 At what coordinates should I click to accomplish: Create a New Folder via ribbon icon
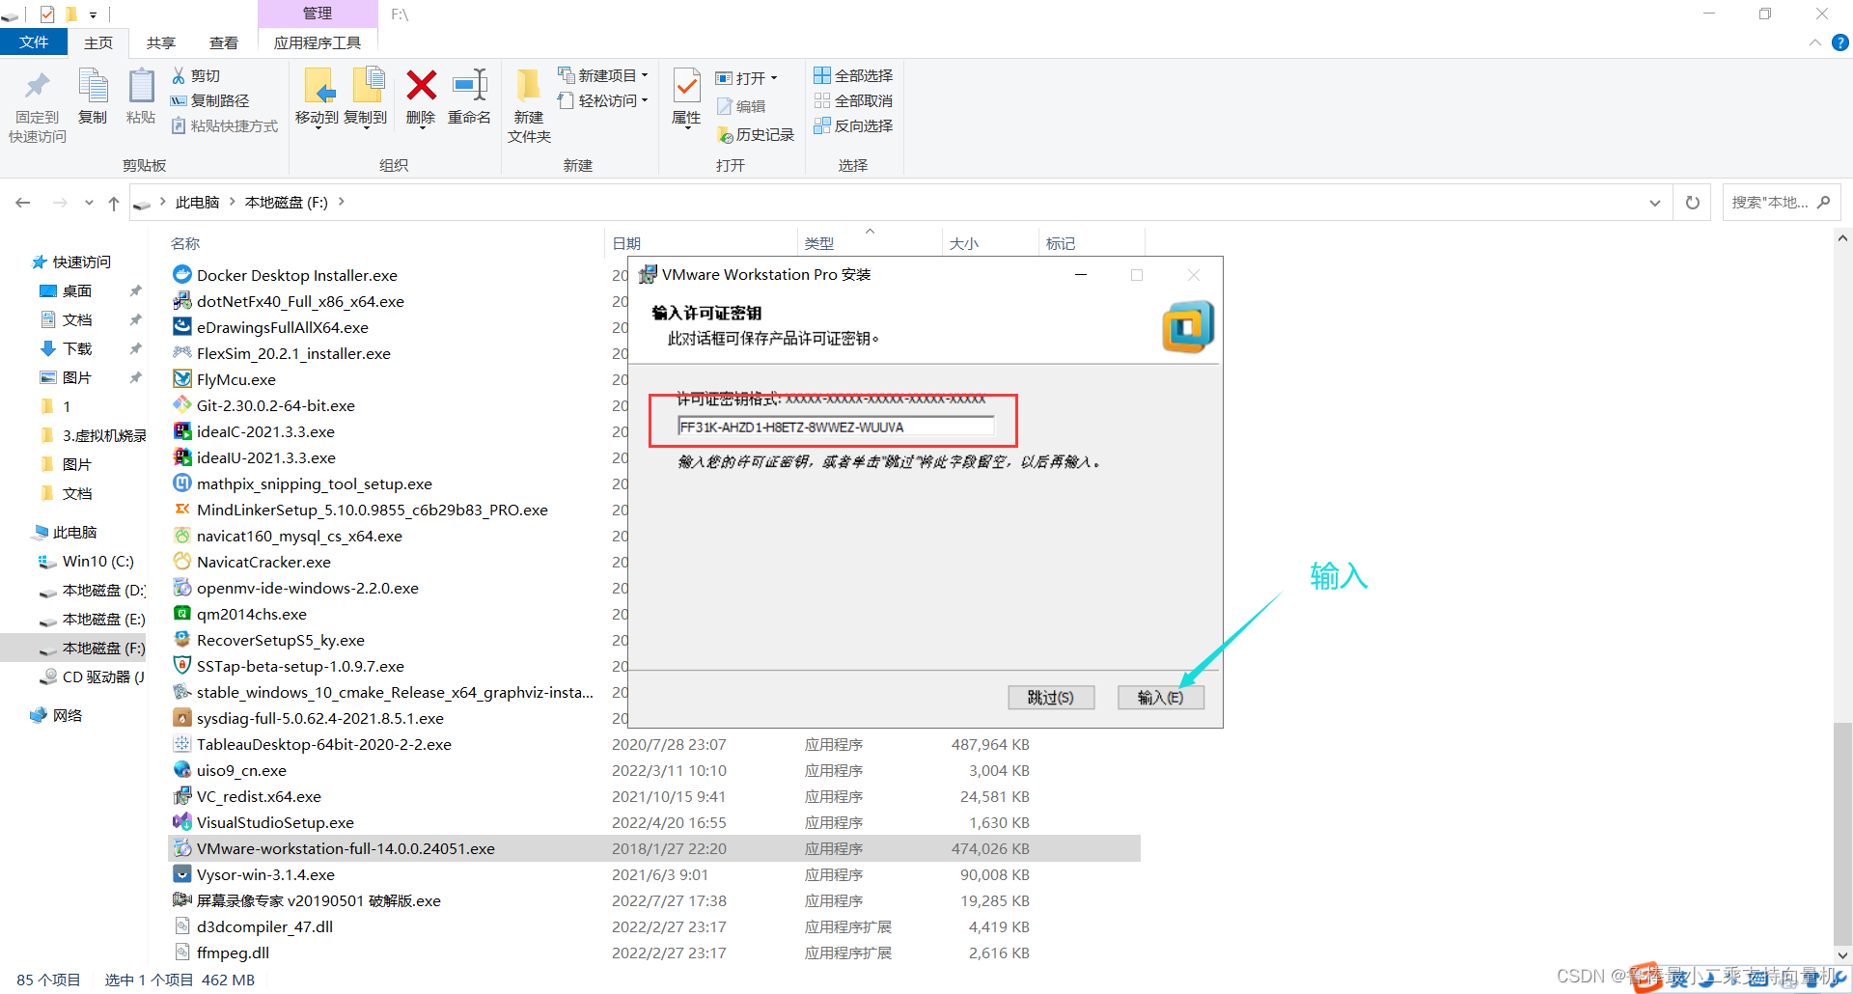click(x=529, y=87)
